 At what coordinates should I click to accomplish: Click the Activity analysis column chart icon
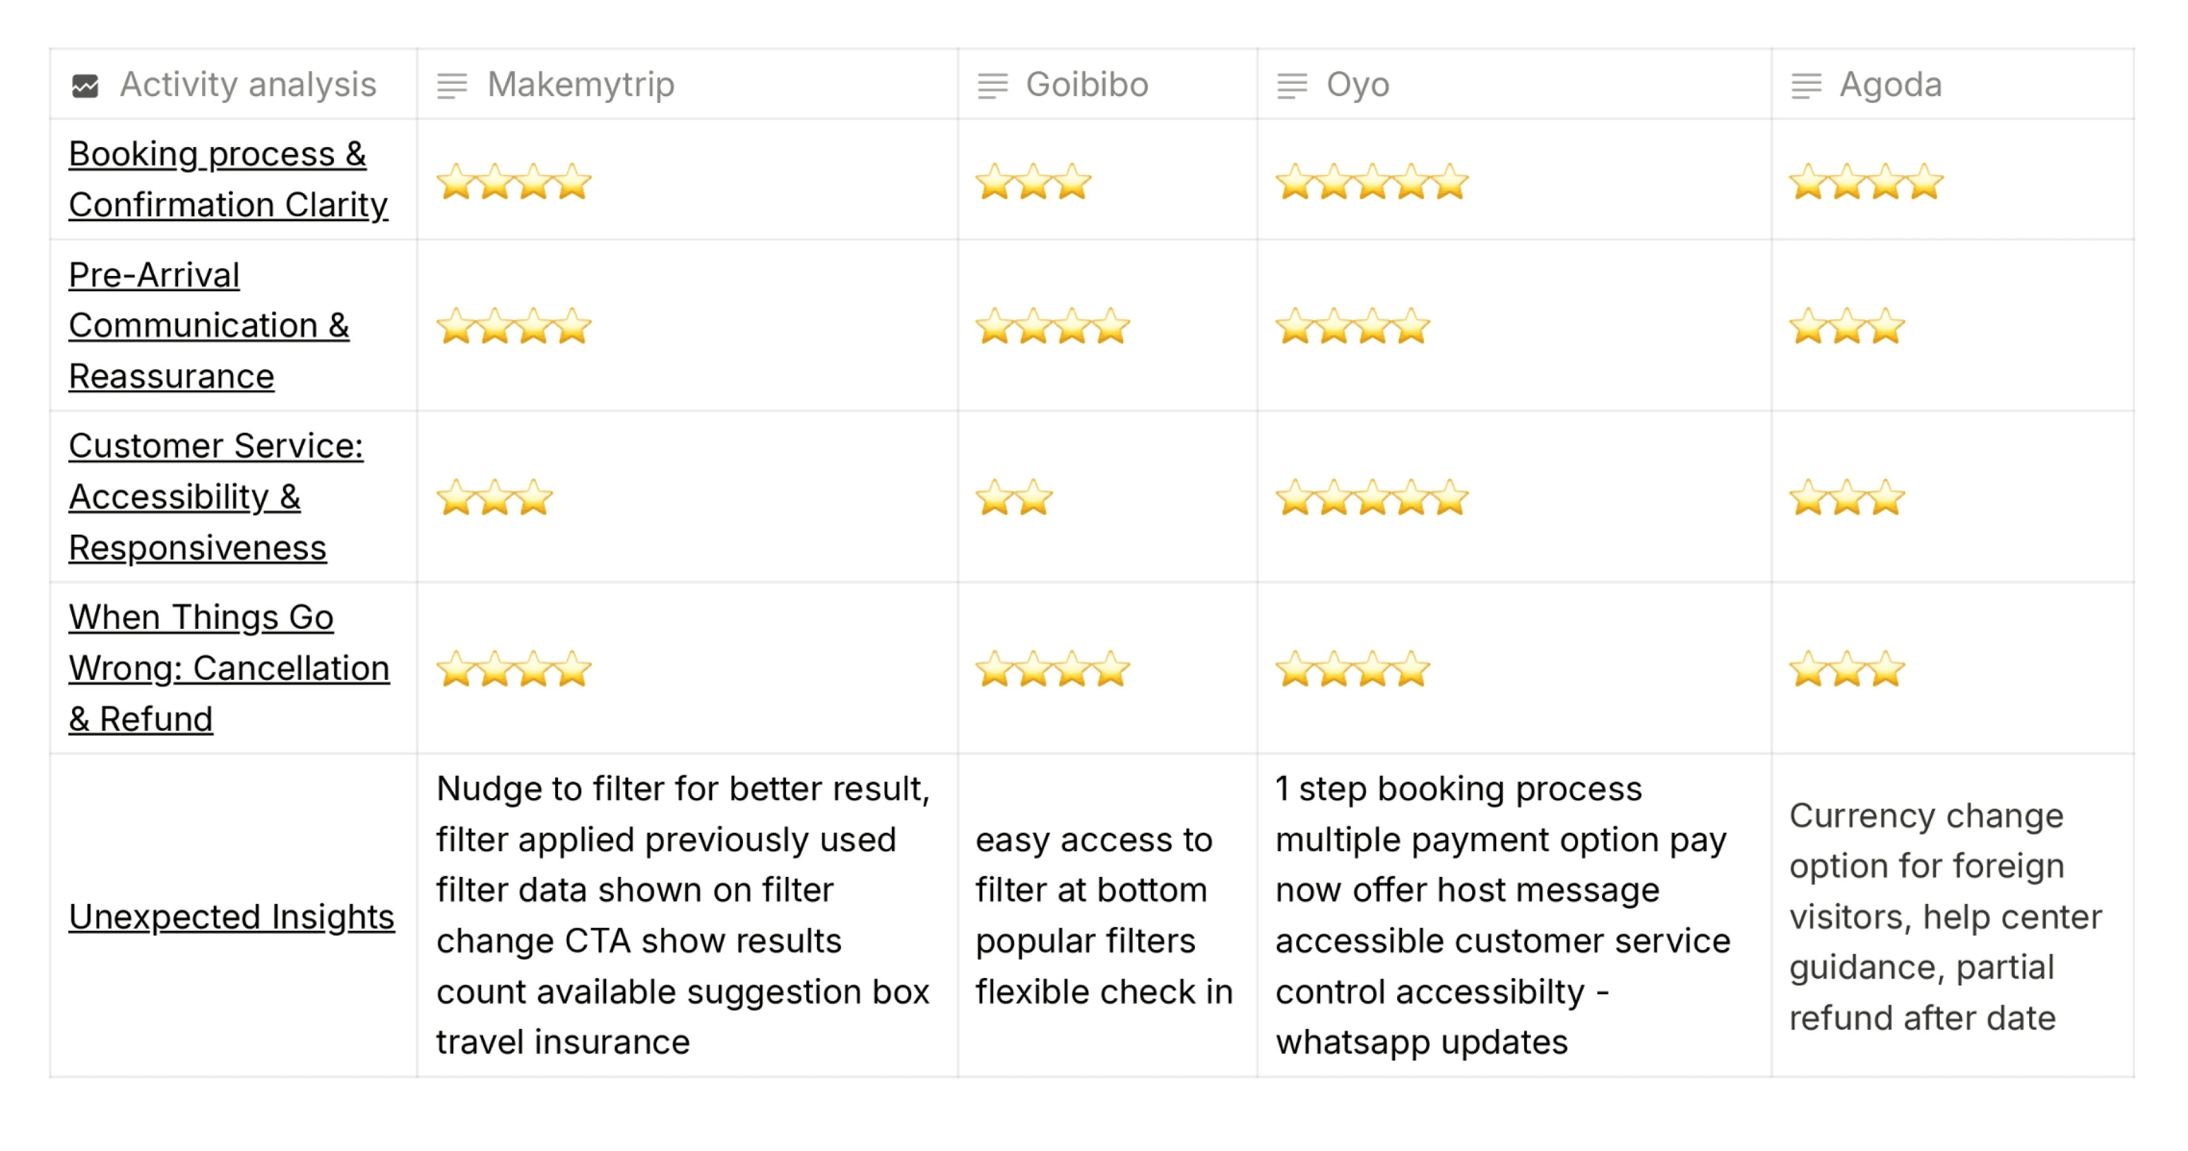(x=85, y=86)
